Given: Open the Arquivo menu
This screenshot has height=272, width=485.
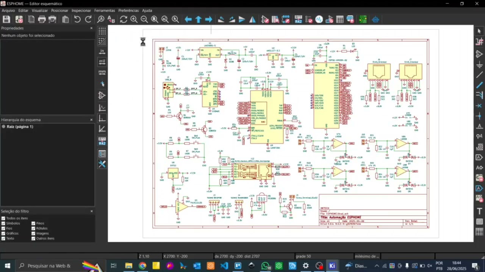Looking at the screenshot, I should (x=8, y=11).
